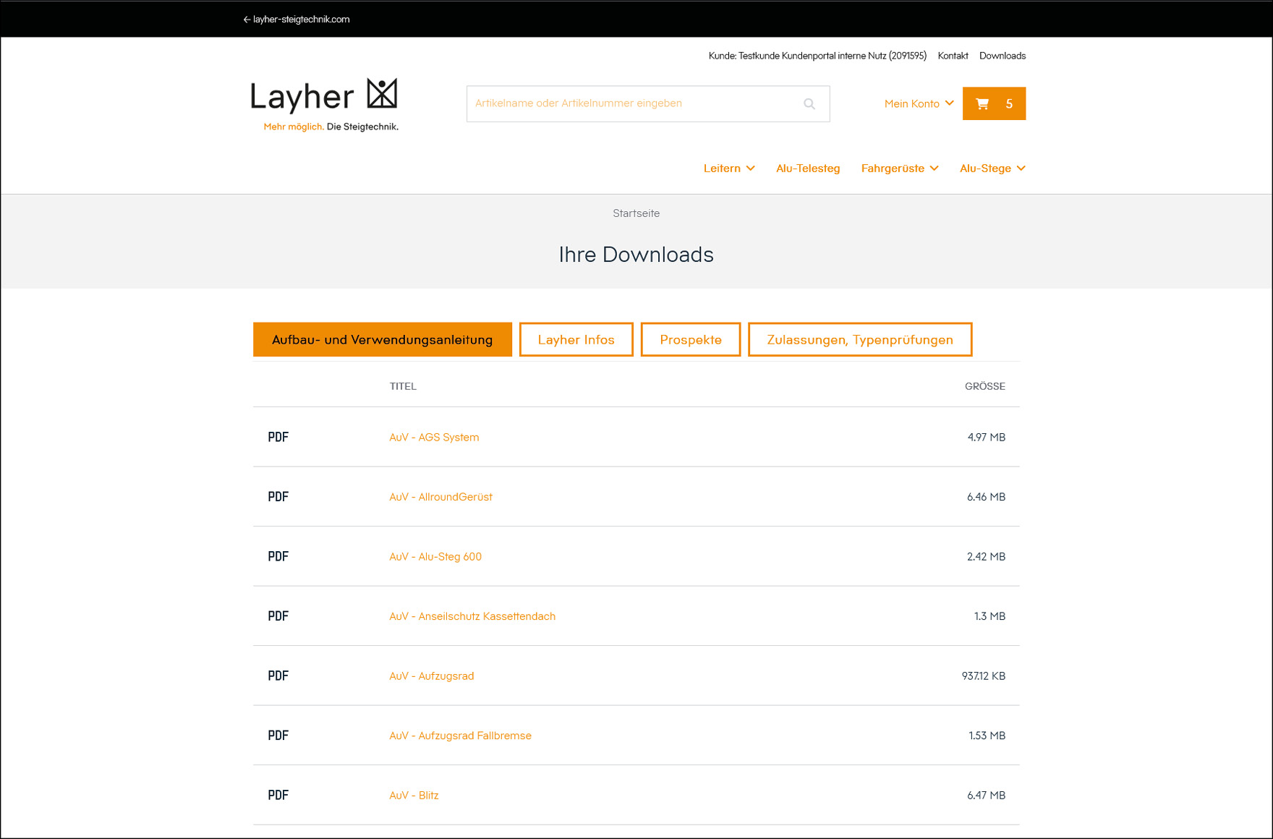Open the Leitern dropdown menu
Viewport: 1273px width, 839px height.
(729, 169)
